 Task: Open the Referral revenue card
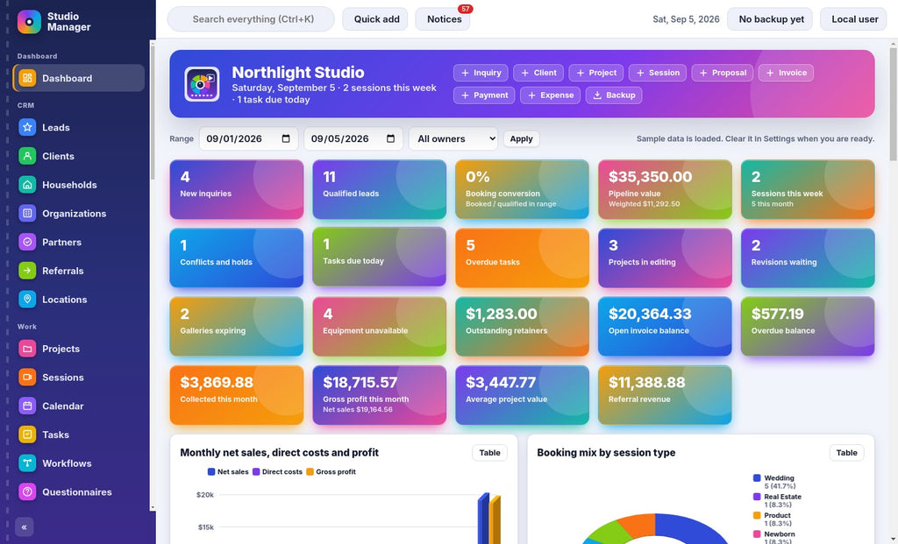[x=665, y=395]
